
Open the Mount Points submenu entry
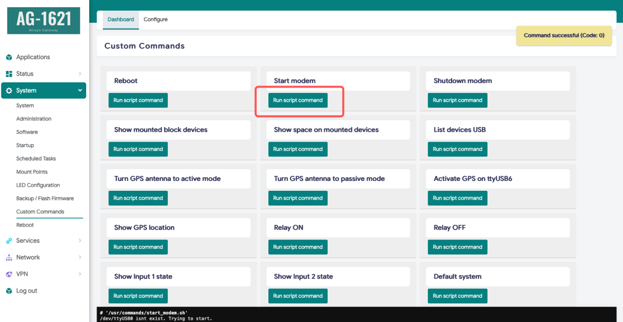pyautogui.click(x=32, y=172)
